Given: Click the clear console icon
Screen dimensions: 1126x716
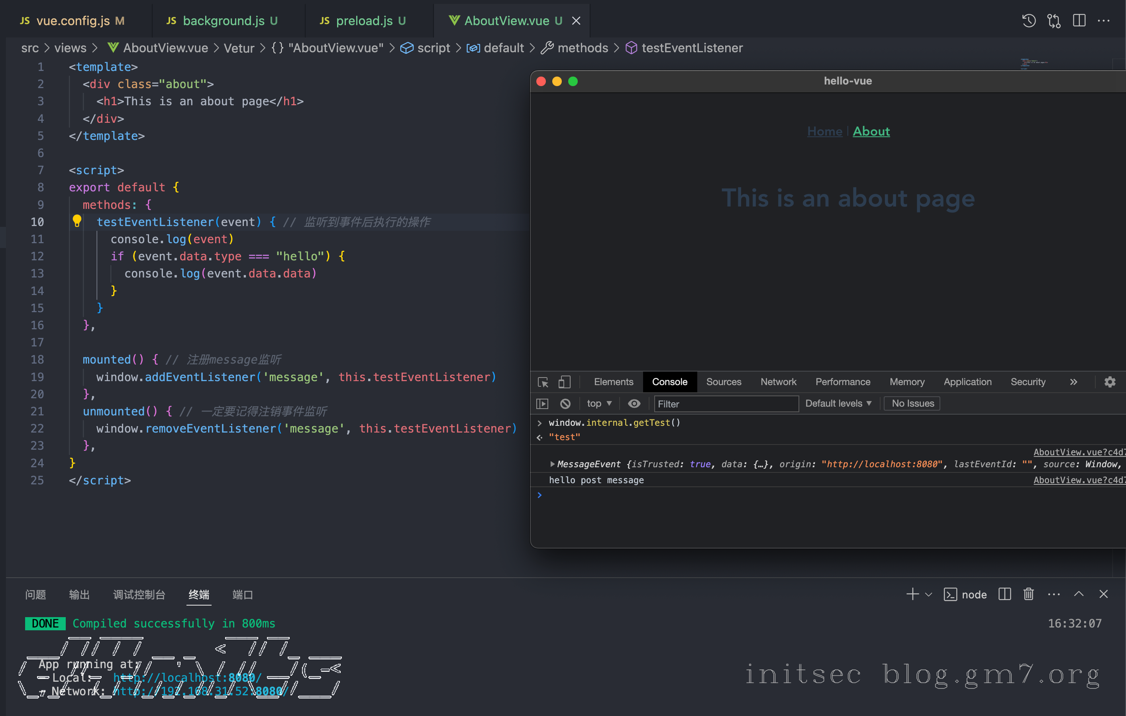Looking at the screenshot, I should coord(565,403).
